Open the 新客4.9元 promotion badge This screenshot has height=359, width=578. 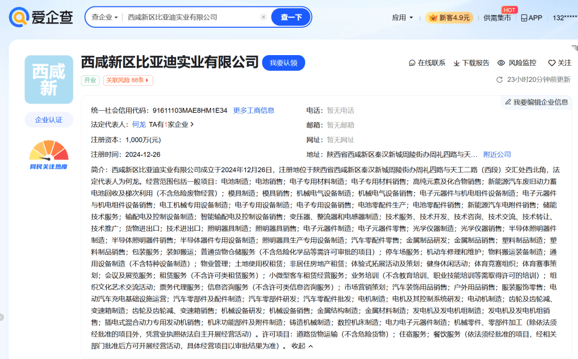coord(449,18)
